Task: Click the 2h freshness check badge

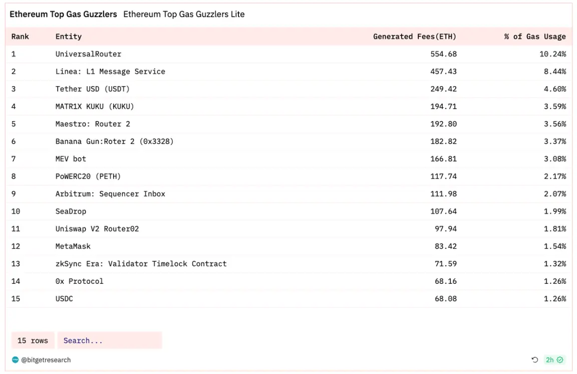Action: tap(554, 359)
